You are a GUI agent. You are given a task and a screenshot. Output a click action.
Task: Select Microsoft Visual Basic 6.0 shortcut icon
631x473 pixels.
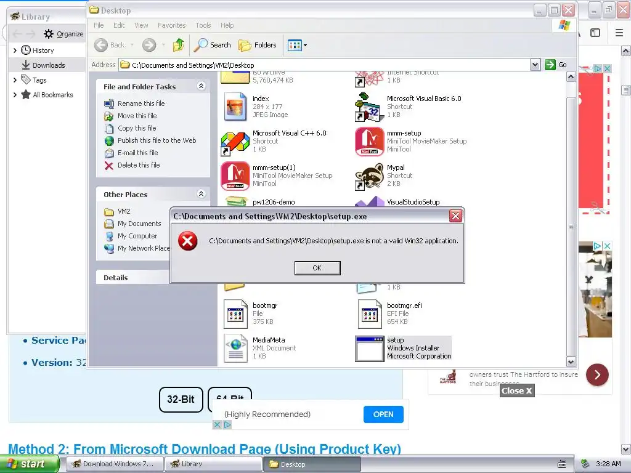click(x=370, y=107)
